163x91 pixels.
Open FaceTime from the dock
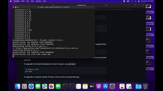(58, 86)
